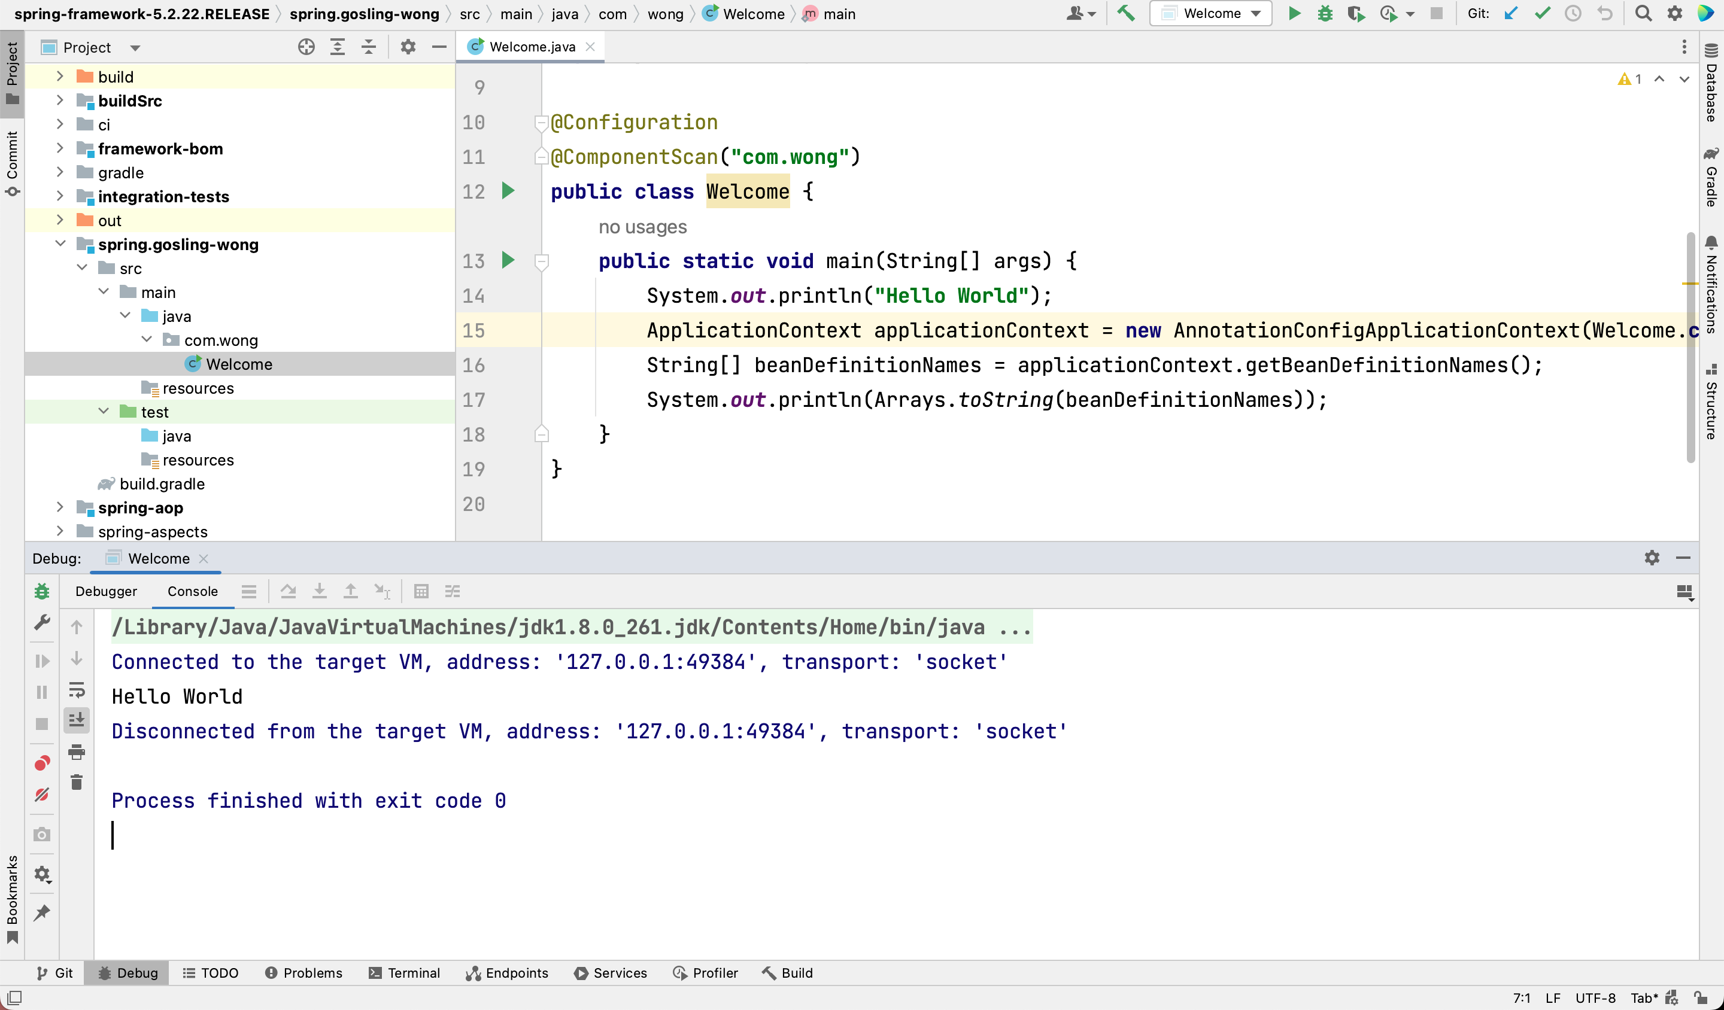The height and width of the screenshot is (1010, 1724).
Task: Expand the spring-aop project folder
Action: coord(60,507)
